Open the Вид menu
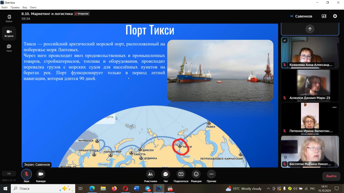Viewport: 344px width, 193px height. 24,8
